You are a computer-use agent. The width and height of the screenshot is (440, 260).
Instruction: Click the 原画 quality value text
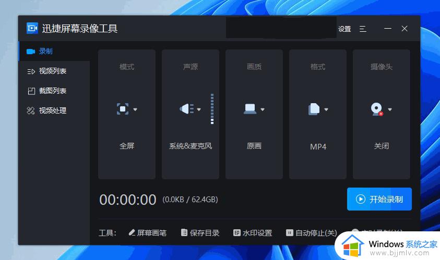pyautogui.click(x=254, y=146)
